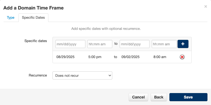The image size is (211, 105).
Task: Open the Recurrence dropdown
Action: 82,75
